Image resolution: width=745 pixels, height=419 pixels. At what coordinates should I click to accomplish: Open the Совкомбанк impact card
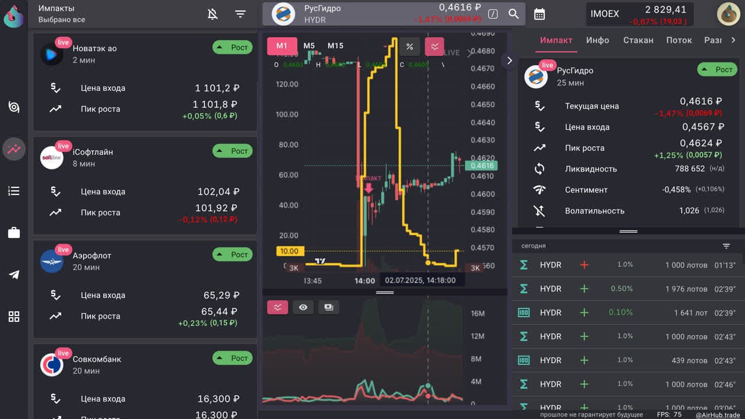tap(145, 381)
